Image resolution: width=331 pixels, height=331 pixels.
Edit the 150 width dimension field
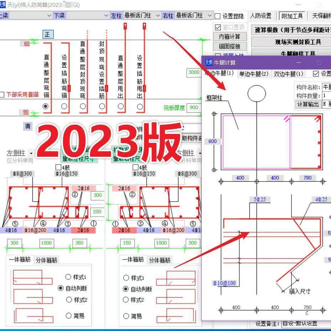pos(127,243)
